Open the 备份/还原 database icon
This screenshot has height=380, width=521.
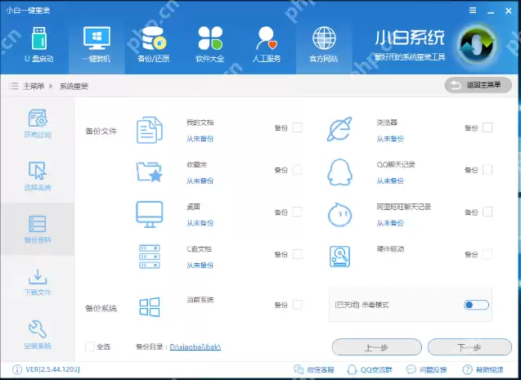154,38
